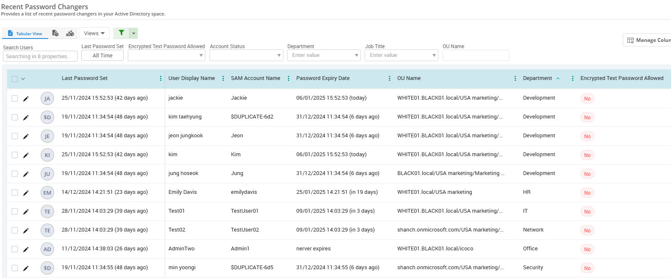Open the Last Password Set All Time selector
The image size is (671, 278).
(x=102, y=55)
